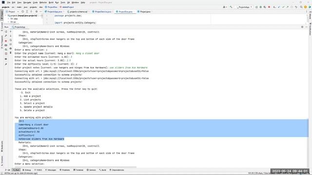Viewport: 312px width, 175px height.
Task: Open the Terminal tool window button
Action: click(78, 170)
